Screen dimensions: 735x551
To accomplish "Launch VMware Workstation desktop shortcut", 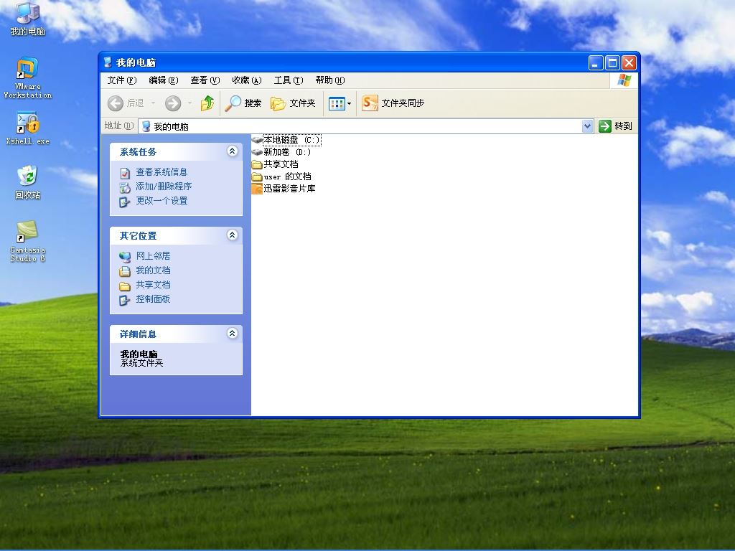I will pyautogui.click(x=28, y=77).
